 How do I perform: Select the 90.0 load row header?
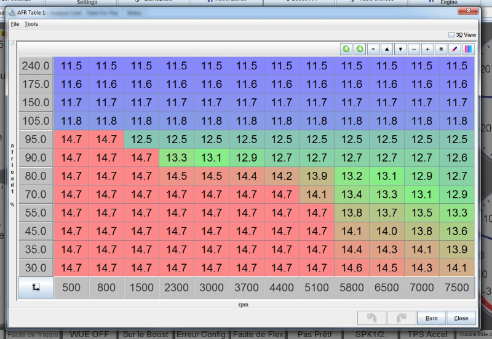click(x=36, y=158)
